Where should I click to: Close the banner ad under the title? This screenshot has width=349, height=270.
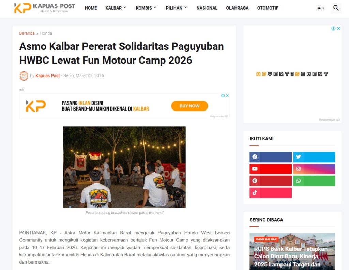click(x=227, y=96)
